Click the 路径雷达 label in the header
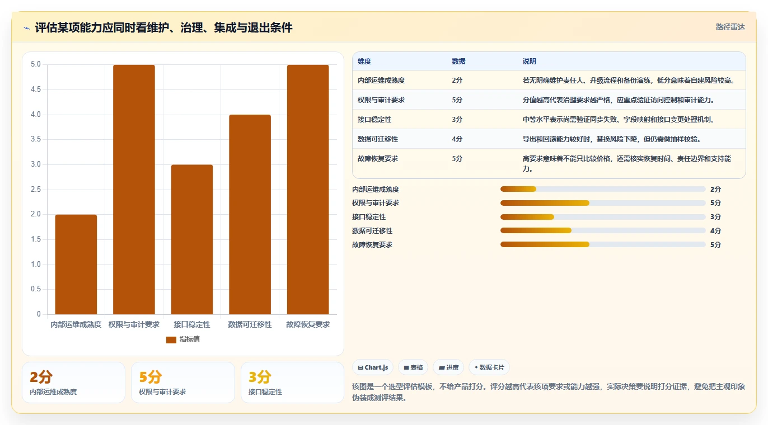Screen dimensions: 768x425 coord(730,27)
